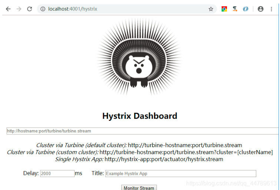
Task: Click the 'ms' unit label
Action: [x=78, y=173]
